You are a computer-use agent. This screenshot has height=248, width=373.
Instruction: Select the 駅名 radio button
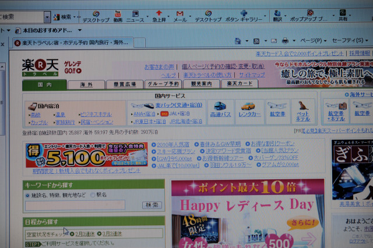click(x=93, y=195)
